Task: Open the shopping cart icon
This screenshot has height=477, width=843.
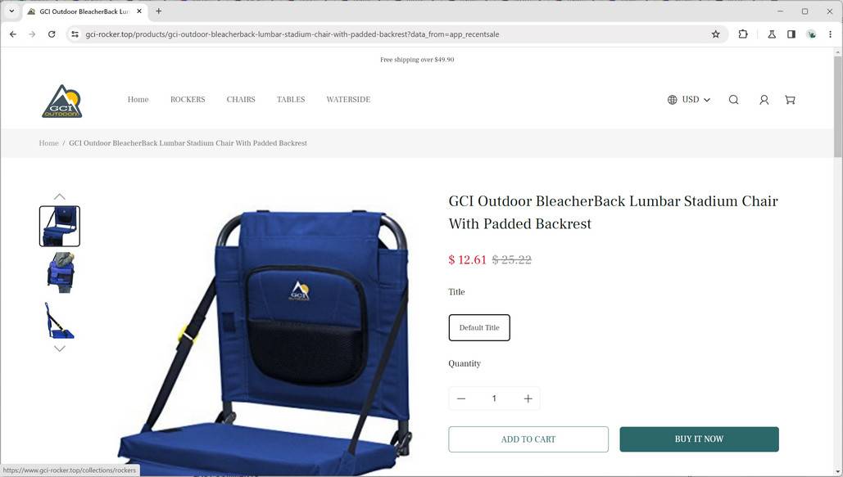Action: pyautogui.click(x=790, y=99)
